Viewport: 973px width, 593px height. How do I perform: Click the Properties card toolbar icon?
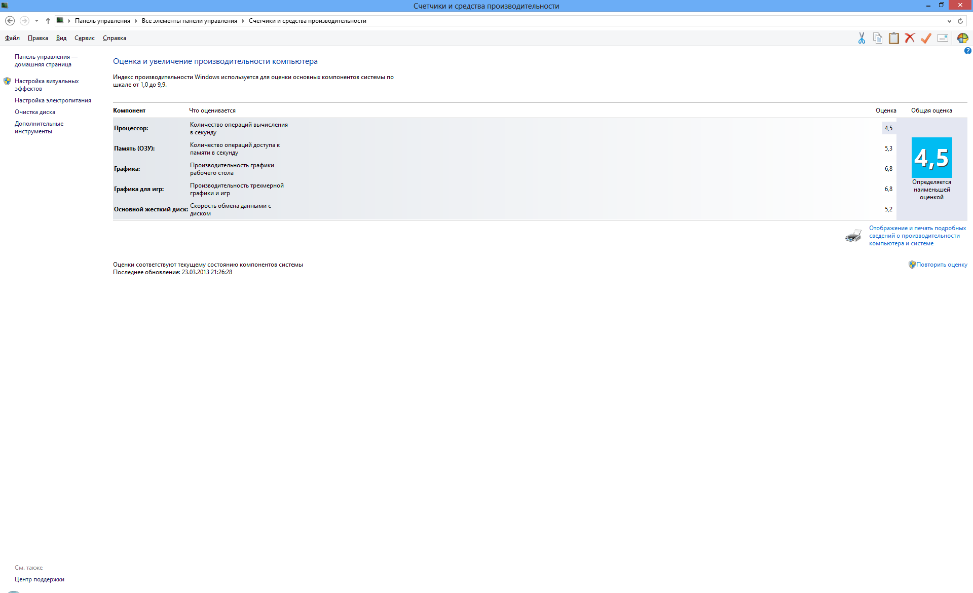point(943,38)
